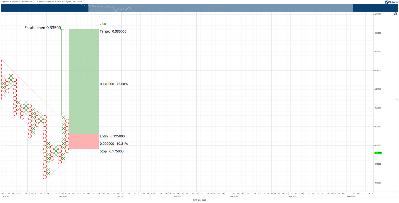Click the Entry 0.195000 label
The width and height of the screenshot is (399, 203).
click(x=112, y=136)
